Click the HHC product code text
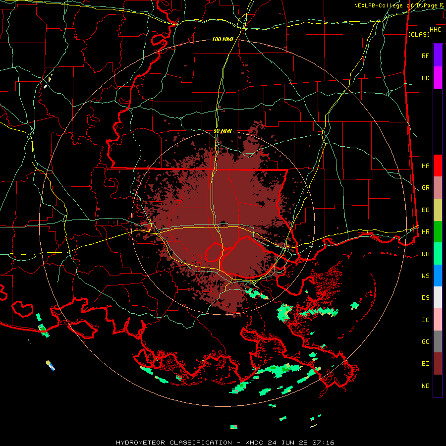 pyautogui.click(x=436, y=30)
